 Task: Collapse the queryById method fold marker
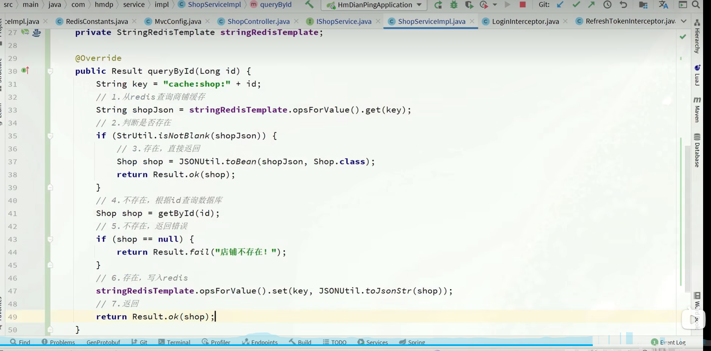point(50,71)
